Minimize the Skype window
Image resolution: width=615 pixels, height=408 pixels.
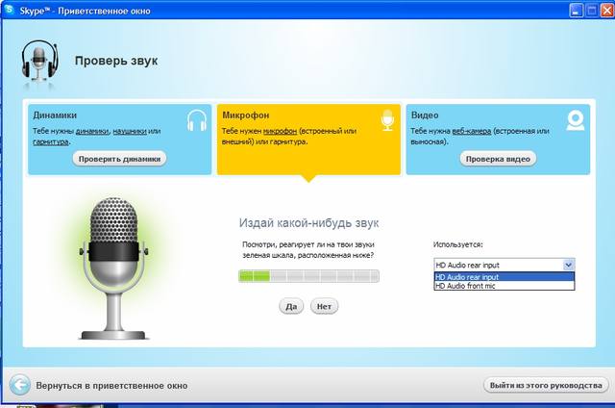[576, 11]
